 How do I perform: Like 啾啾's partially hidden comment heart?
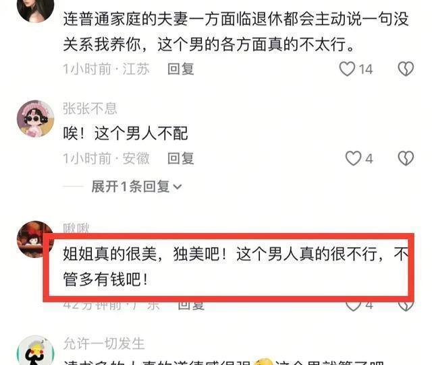tap(353, 306)
